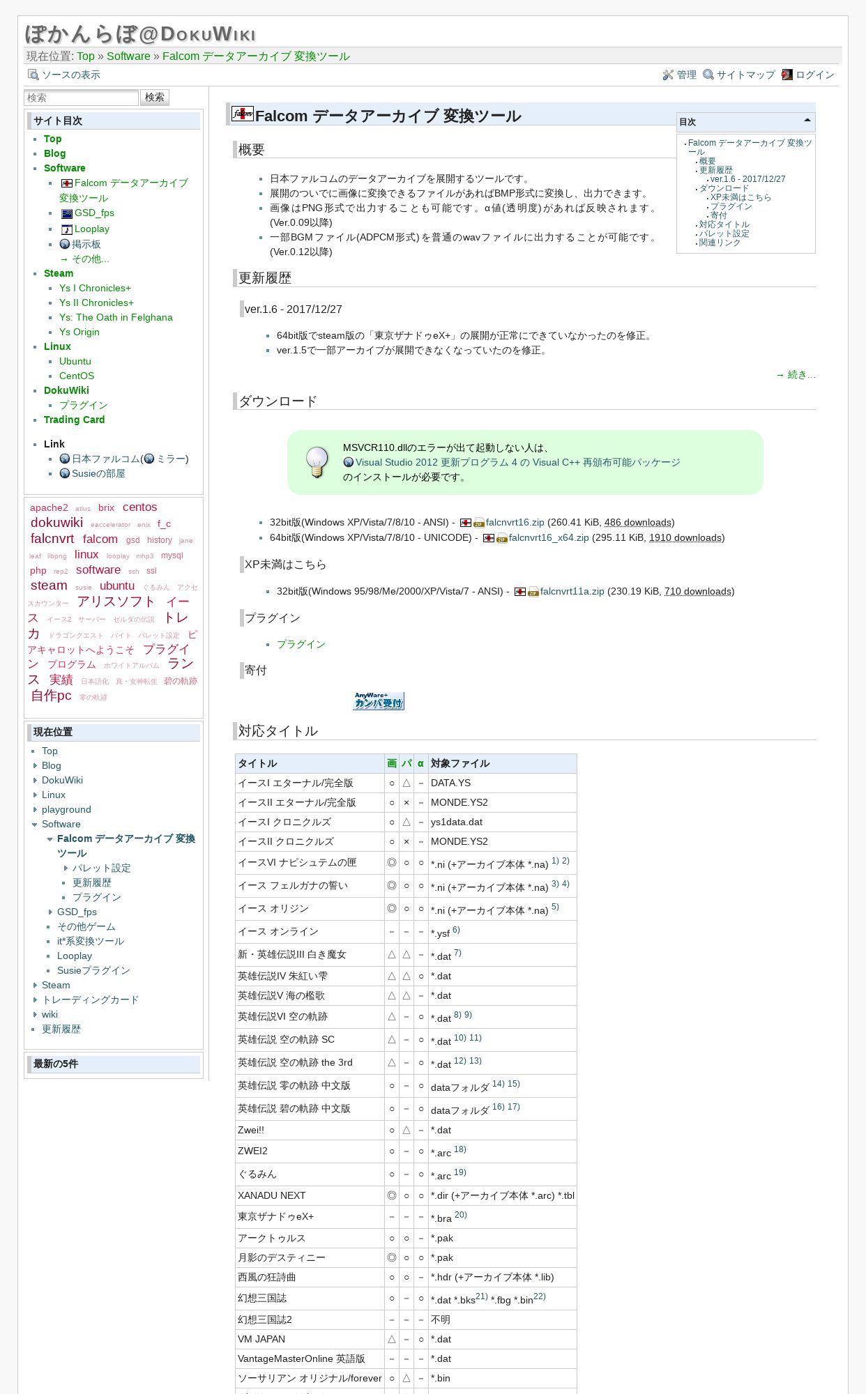The width and height of the screenshot is (866, 1394).
Task: Open Steam in site index menu
Action: [58, 273]
